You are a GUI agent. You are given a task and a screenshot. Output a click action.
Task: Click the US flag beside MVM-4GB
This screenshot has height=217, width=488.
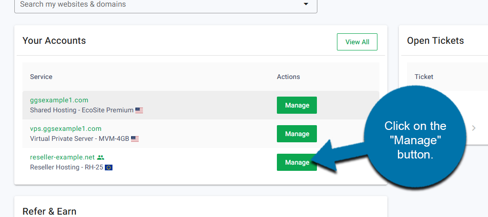pos(135,139)
